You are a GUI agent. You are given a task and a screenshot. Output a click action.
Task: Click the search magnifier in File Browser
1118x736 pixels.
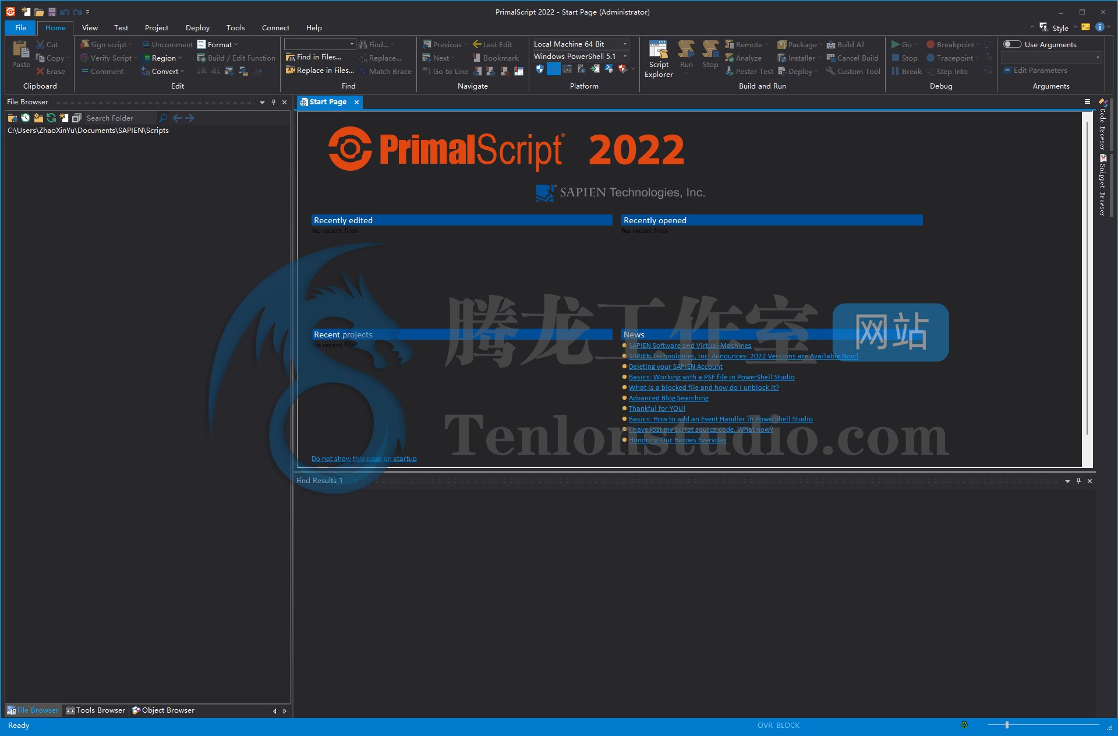coord(163,118)
